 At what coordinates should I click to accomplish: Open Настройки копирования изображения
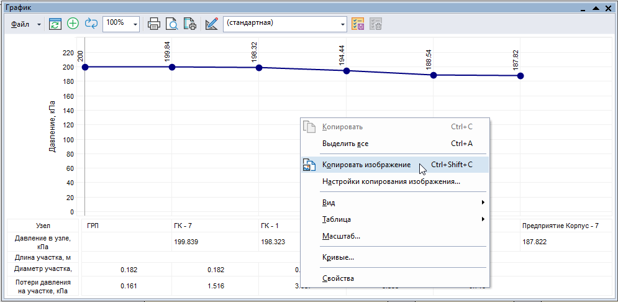391,182
